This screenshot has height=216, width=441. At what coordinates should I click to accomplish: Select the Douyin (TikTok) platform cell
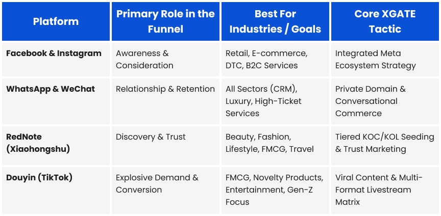point(39,178)
